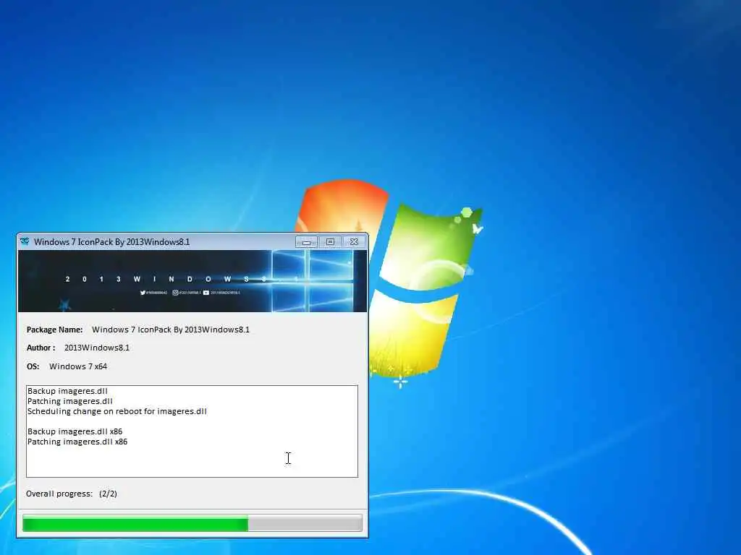Click the installer window title text
This screenshot has height=555, width=741.
pyautogui.click(x=112, y=241)
